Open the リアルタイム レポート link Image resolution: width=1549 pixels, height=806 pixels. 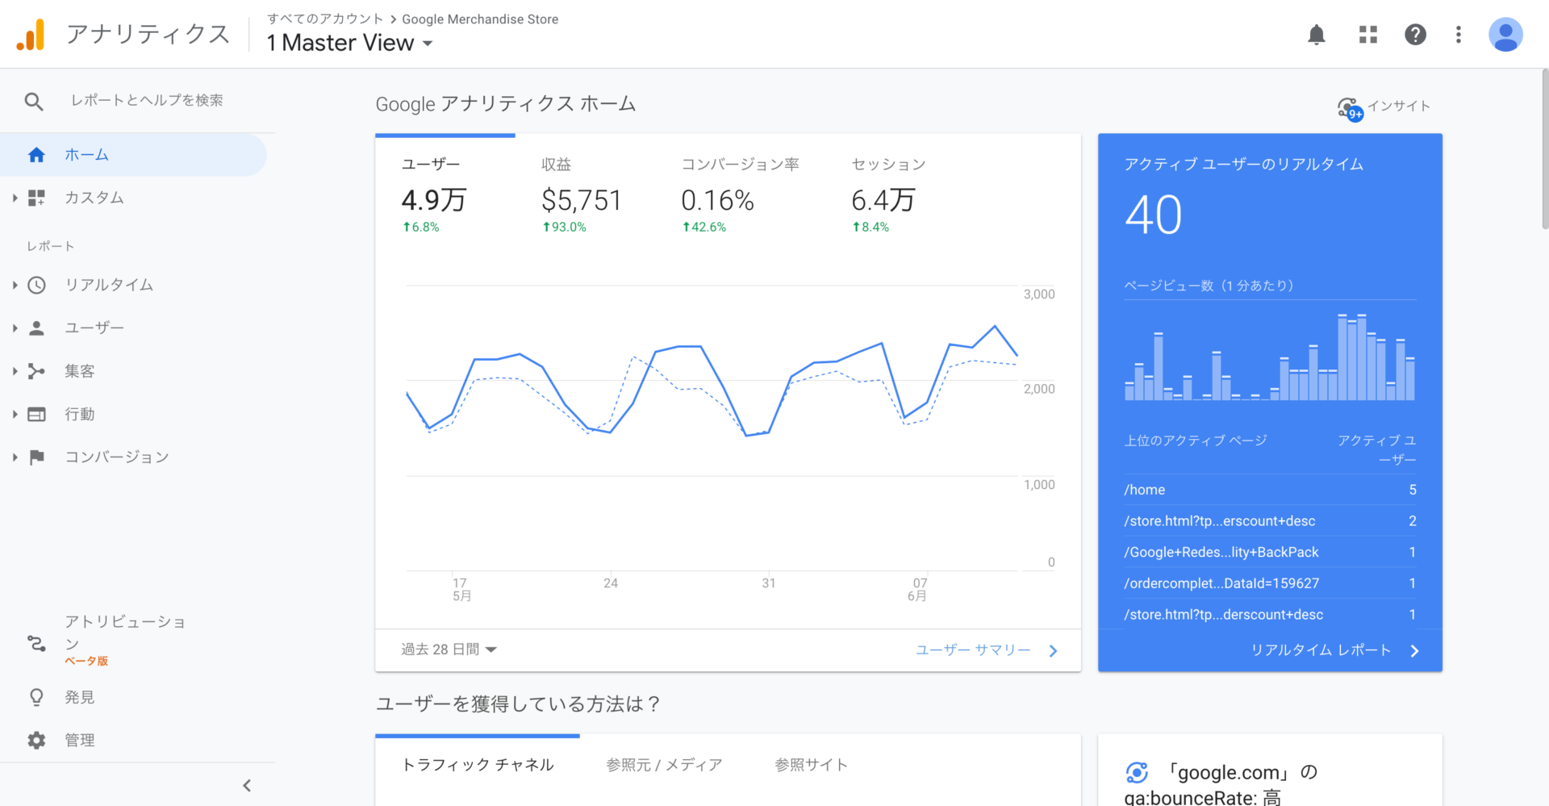(x=1321, y=650)
